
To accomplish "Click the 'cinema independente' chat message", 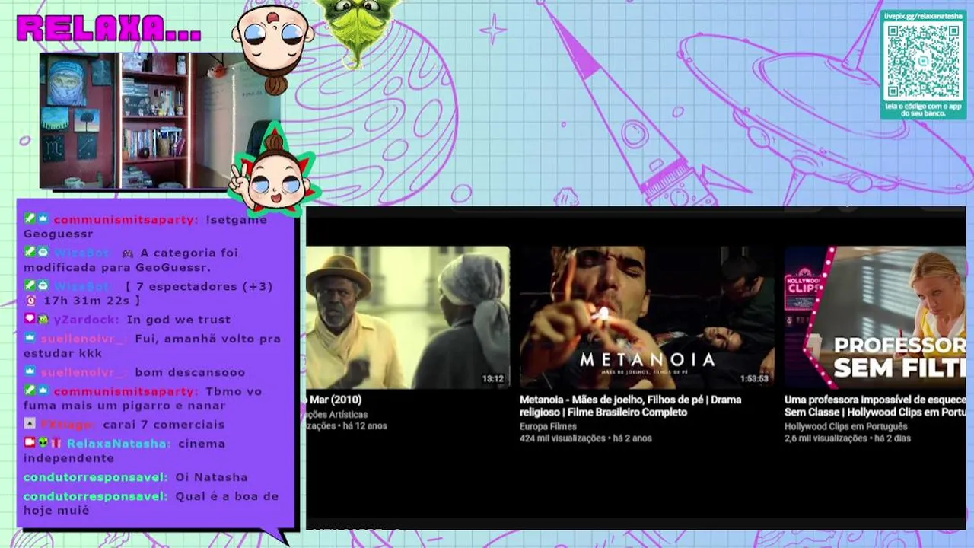I will (124, 451).
